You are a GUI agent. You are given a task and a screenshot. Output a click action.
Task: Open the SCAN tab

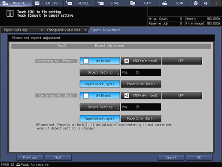(x=175, y=3)
